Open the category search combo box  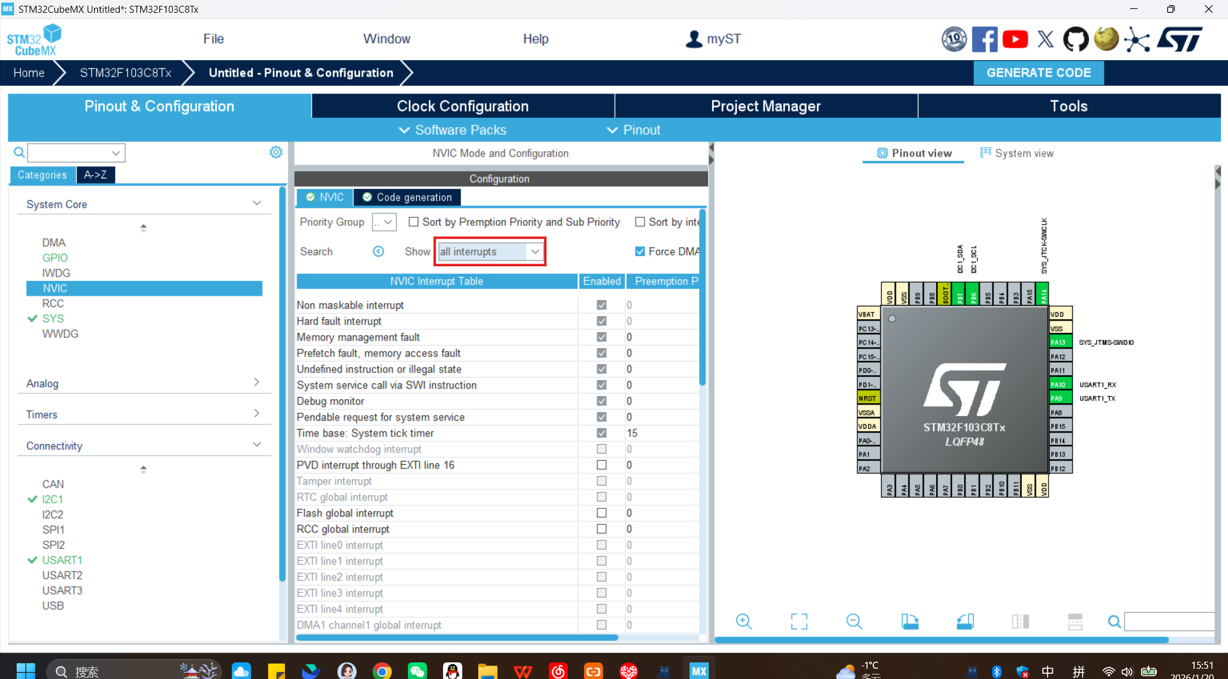tap(76, 152)
